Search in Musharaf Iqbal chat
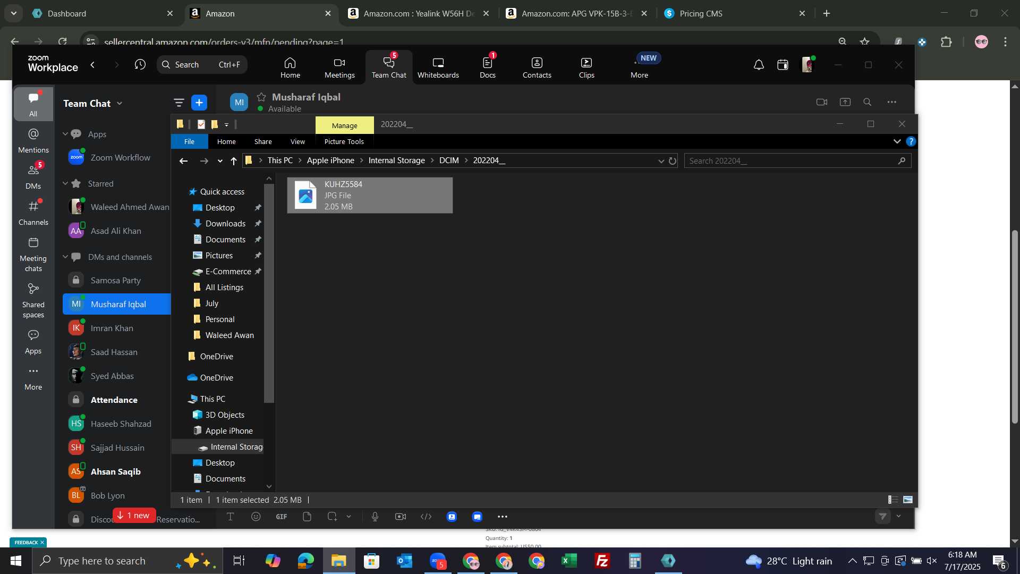Image resolution: width=1020 pixels, height=574 pixels. [867, 102]
